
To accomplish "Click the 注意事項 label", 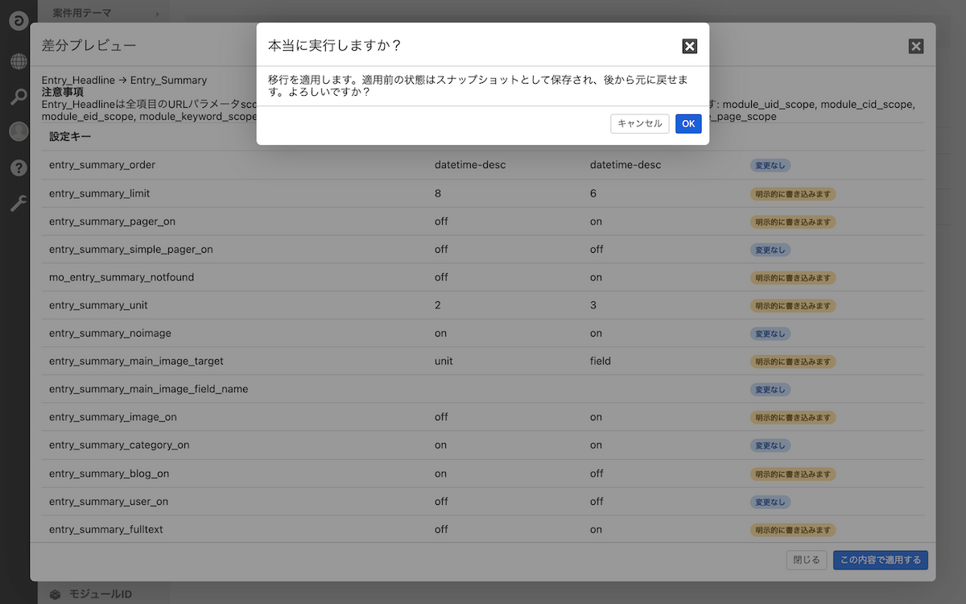I will [63, 92].
